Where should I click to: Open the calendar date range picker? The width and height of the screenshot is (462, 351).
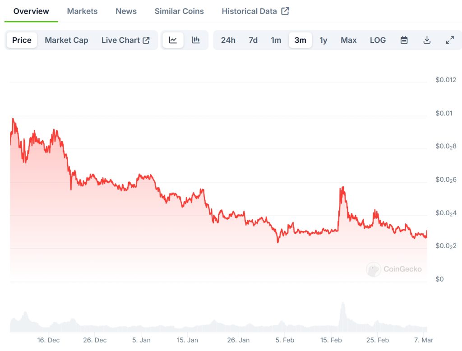click(404, 40)
